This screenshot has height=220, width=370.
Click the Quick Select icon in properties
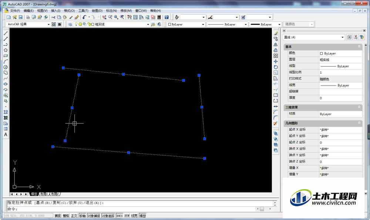[x=362, y=37]
